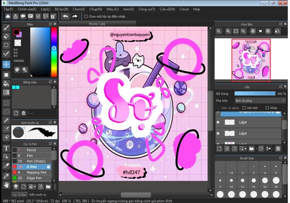Open the Tệp(F) menu
Image resolution: width=290 pixels, height=203 pixels.
[x=8, y=9]
